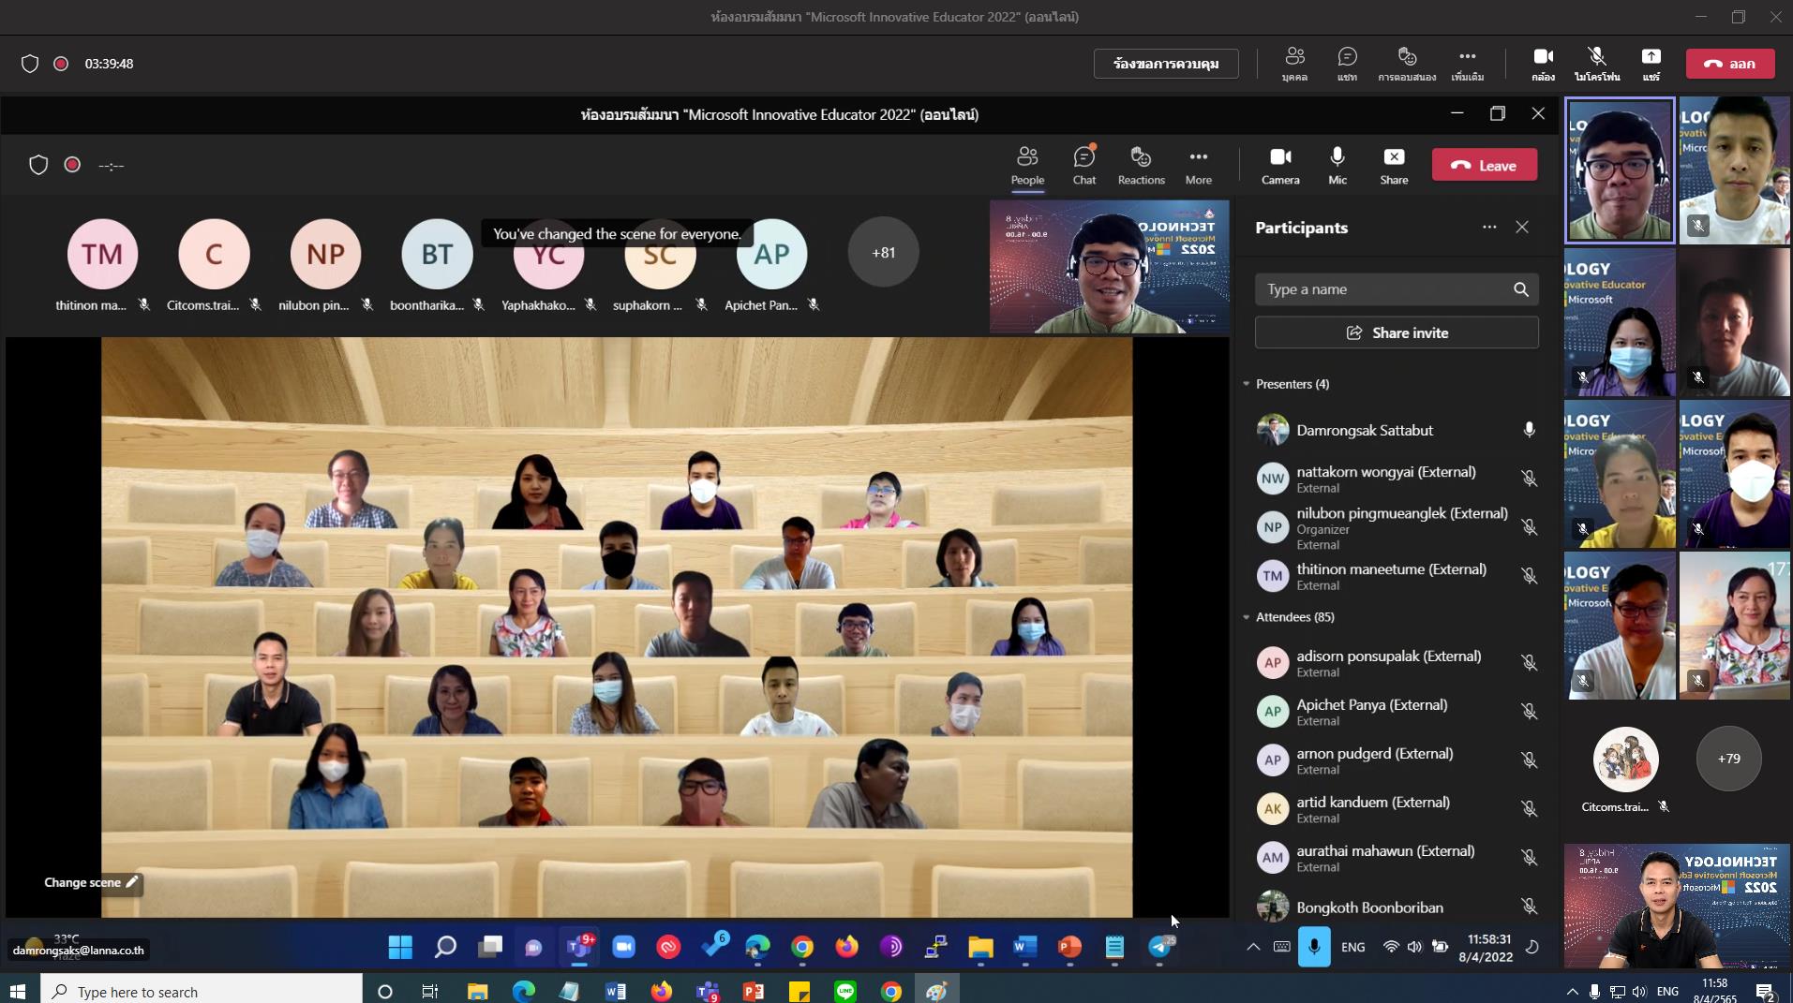Image resolution: width=1793 pixels, height=1003 pixels.
Task: Click blue microphone indicator in shared tray
Action: (1314, 947)
